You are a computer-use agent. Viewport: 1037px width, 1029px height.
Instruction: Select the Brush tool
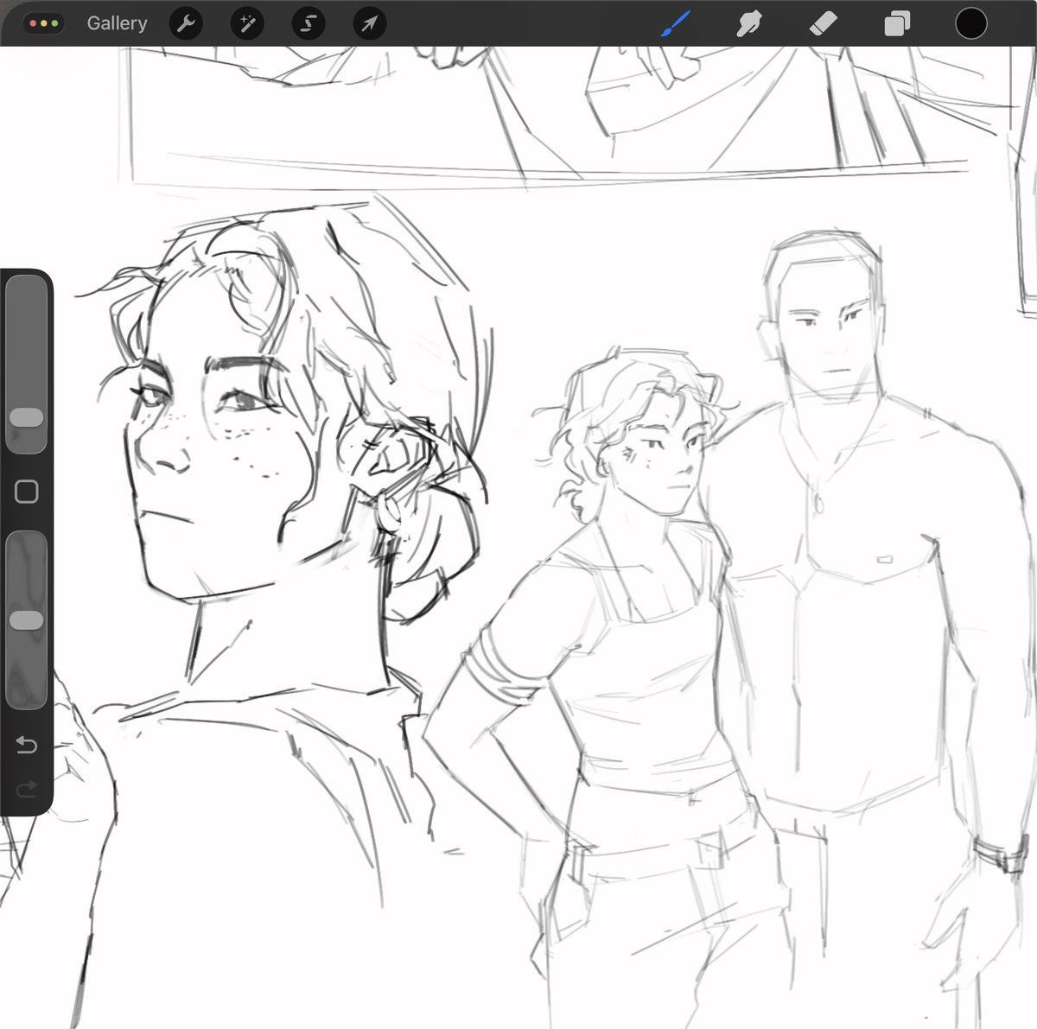point(675,24)
